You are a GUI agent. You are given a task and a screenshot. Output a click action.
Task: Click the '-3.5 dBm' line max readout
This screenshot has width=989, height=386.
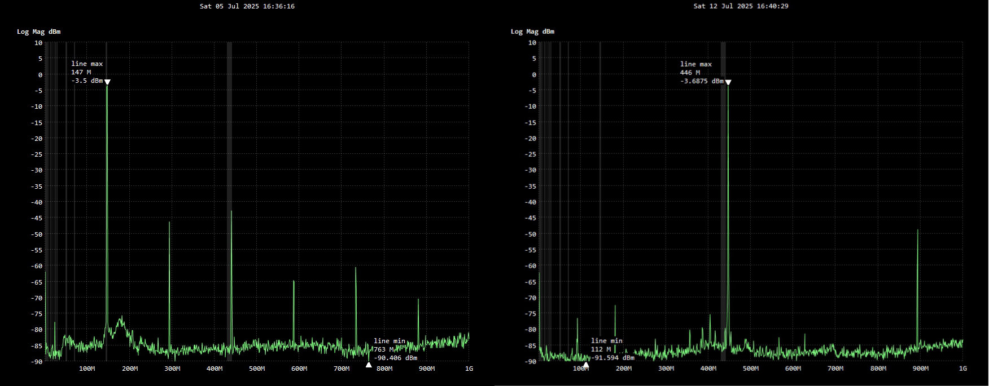(x=87, y=81)
